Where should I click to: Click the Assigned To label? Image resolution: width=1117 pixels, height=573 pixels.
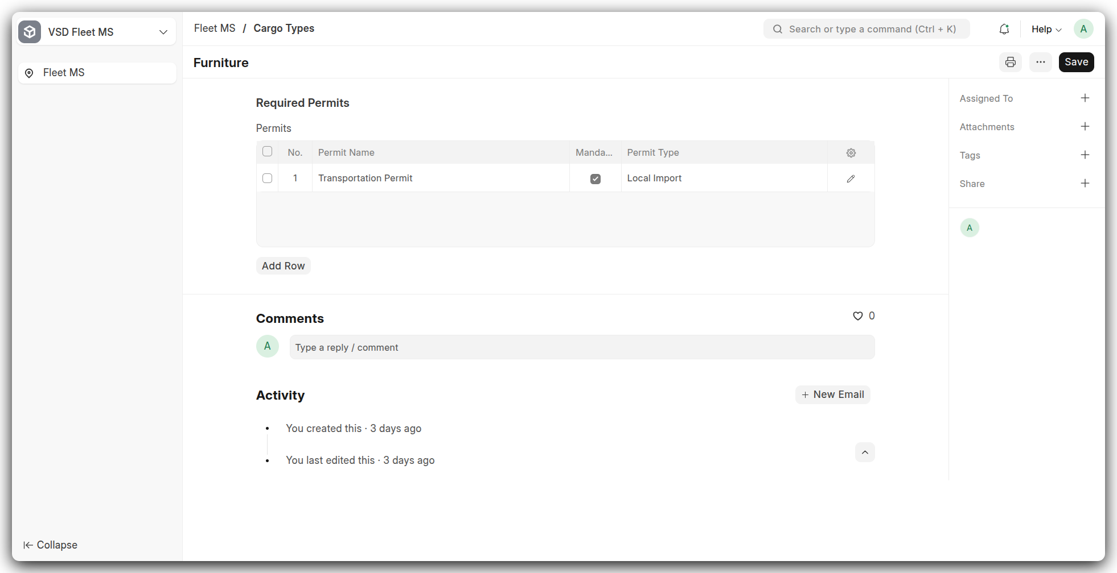986,98
